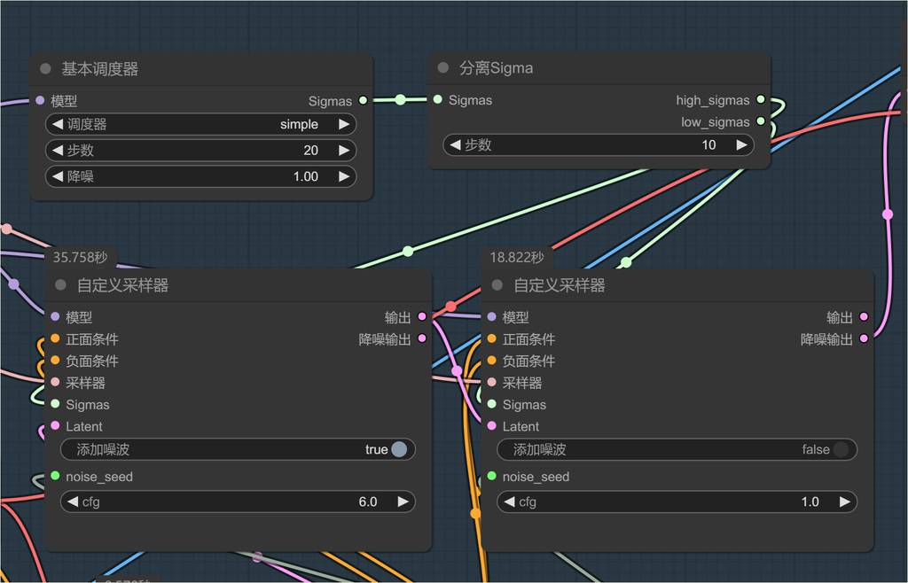Click the low_sigmas output port

click(x=761, y=122)
